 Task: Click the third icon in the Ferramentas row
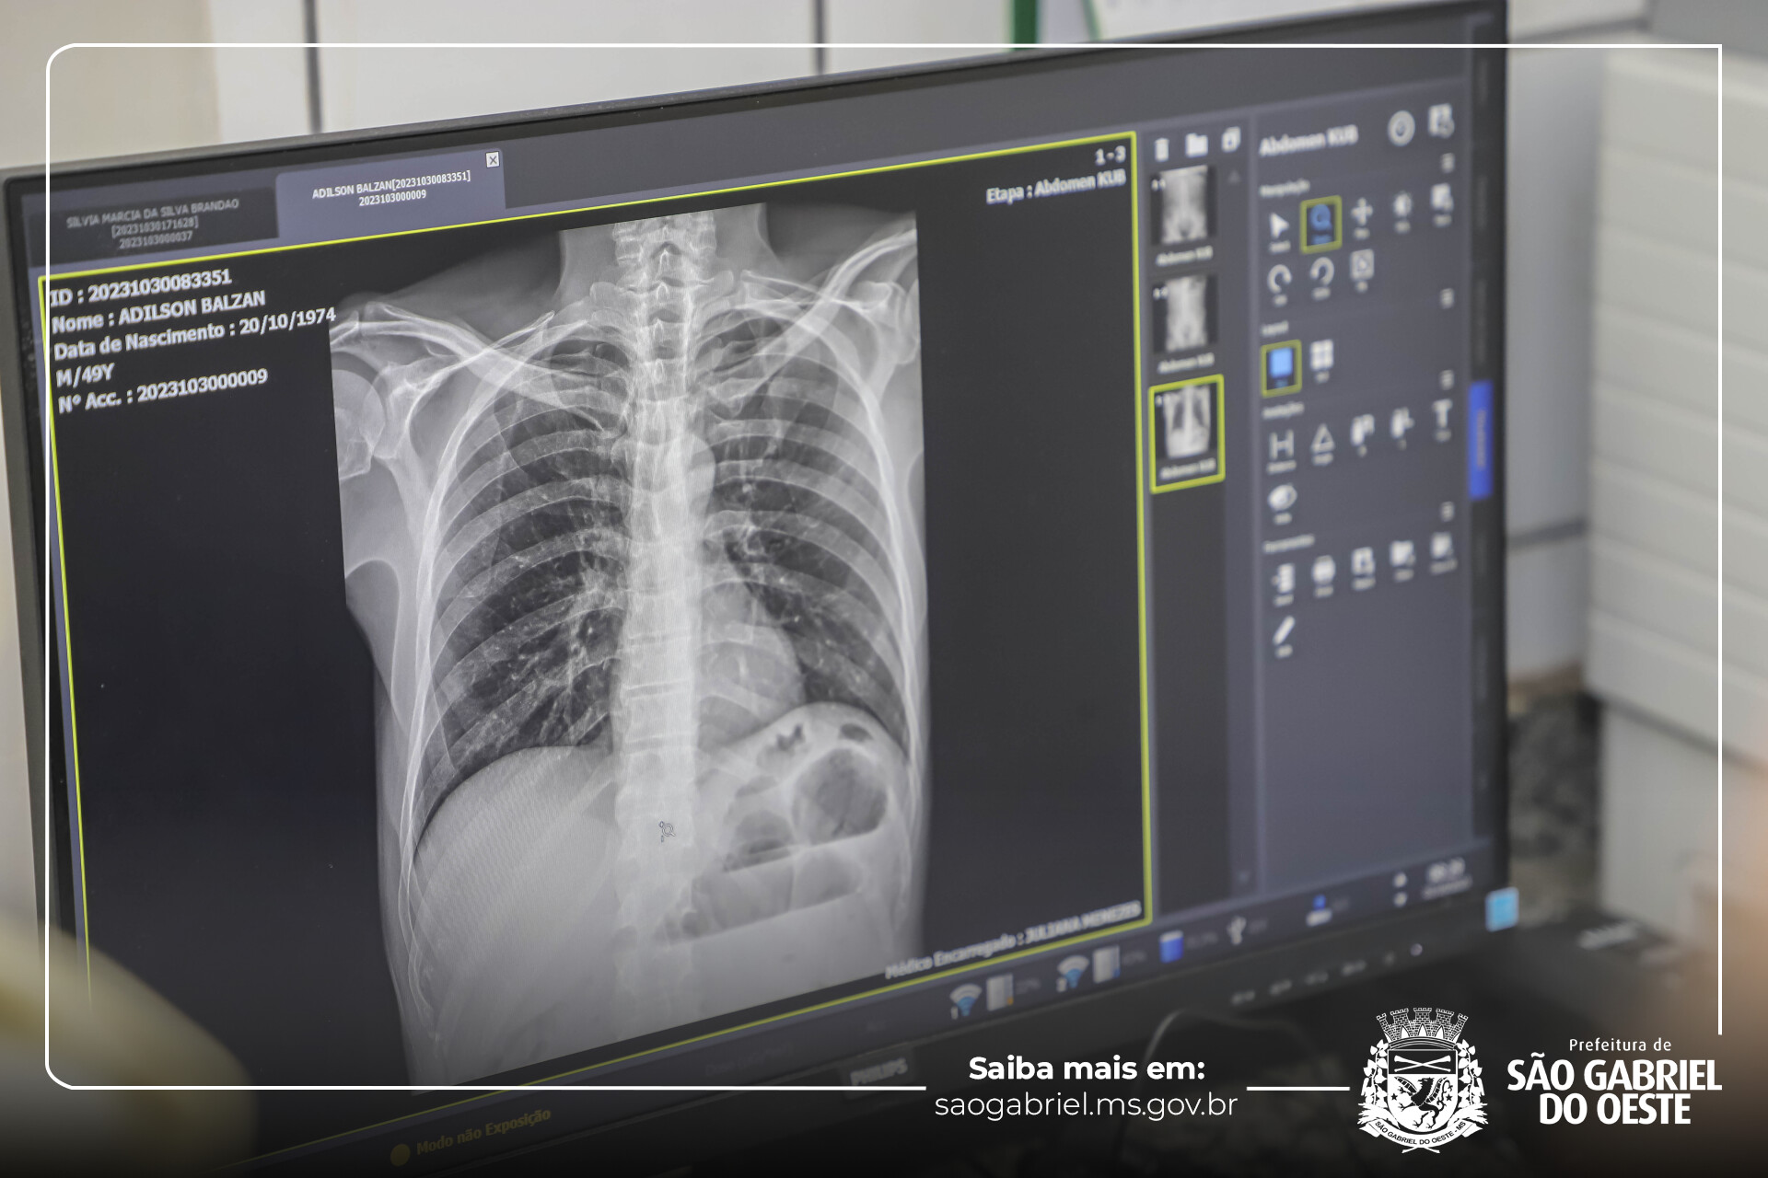(x=1363, y=567)
